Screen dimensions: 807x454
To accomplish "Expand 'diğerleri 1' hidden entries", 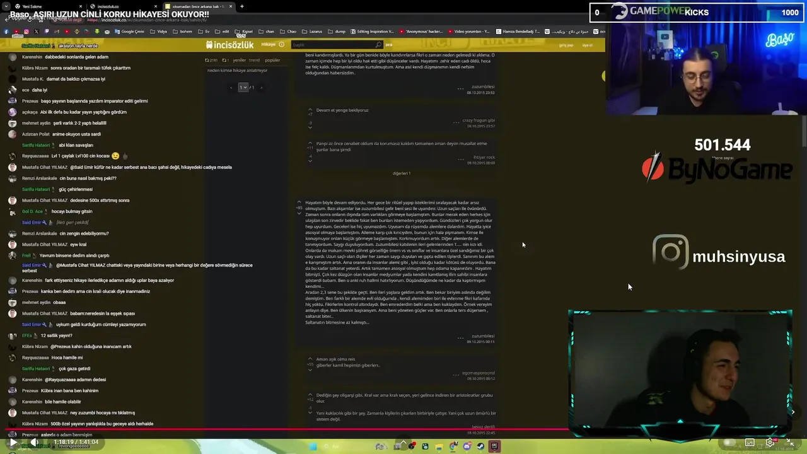I will coord(402,173).
